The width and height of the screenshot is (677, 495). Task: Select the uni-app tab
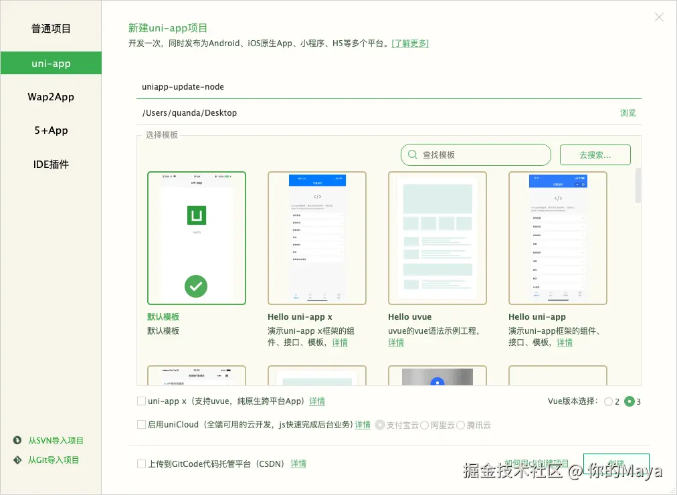coord(51,63)
